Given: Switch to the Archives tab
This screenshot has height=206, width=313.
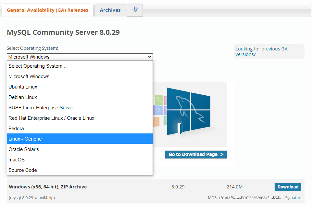Looking at the screenshot, I should pos(110,10).
